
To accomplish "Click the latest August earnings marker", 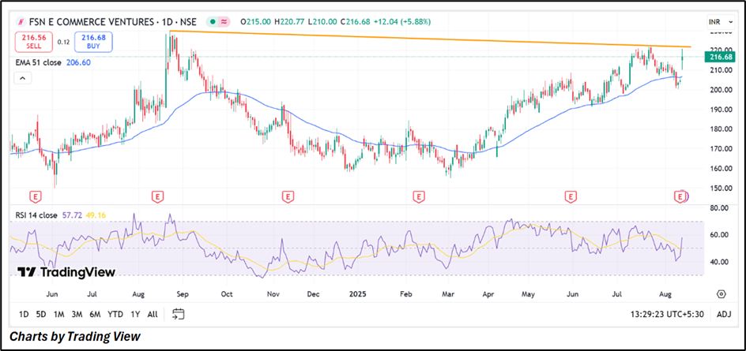I will 680,195.
